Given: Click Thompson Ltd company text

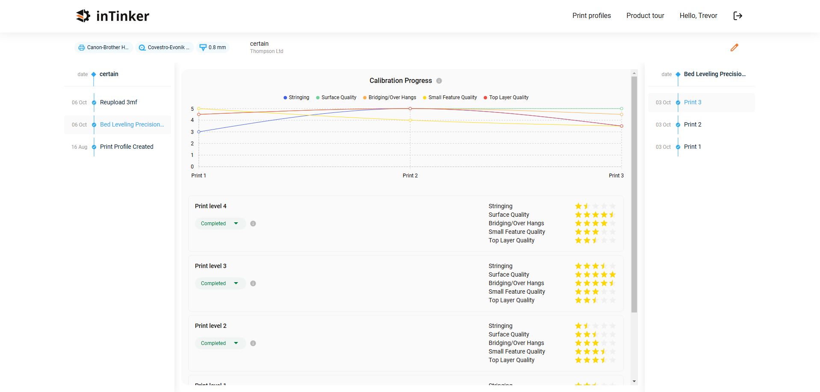Looking at the screenshot, I should pos(267,51).
